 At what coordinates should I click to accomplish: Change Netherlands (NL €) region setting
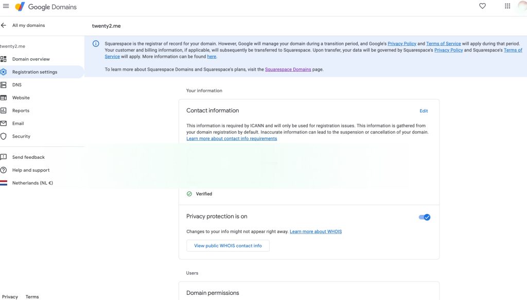(32, 183)
